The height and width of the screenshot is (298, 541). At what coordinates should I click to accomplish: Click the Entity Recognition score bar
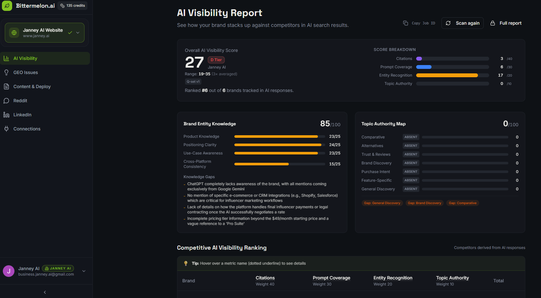pos(452,75)
